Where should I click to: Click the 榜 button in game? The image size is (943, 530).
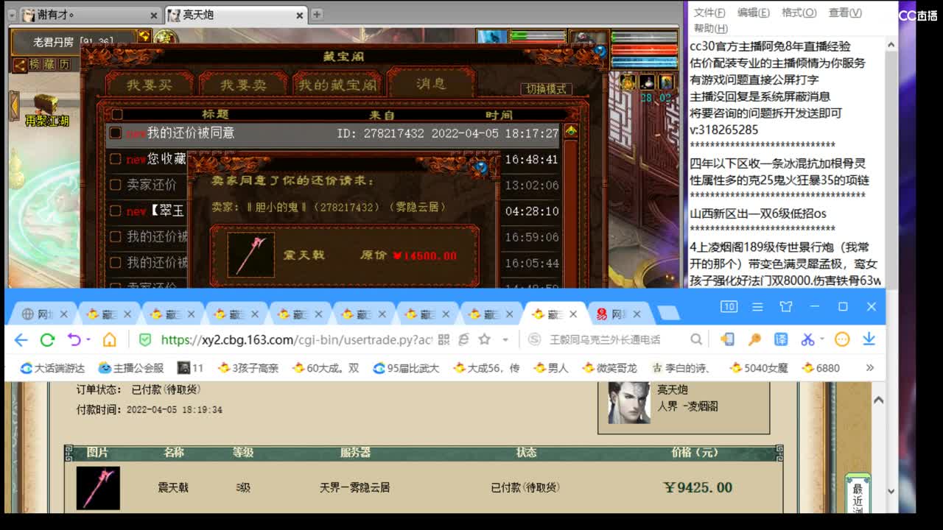[35, 65]
